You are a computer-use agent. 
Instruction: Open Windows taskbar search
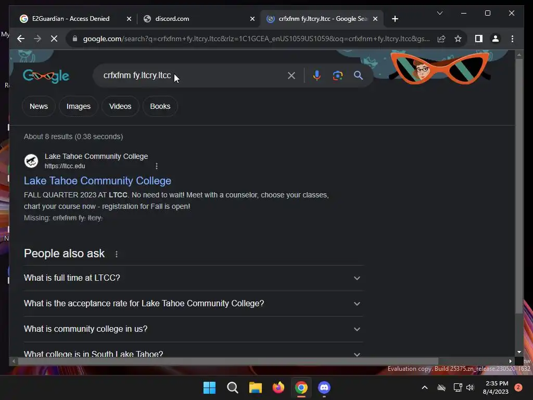coord(233,387)
